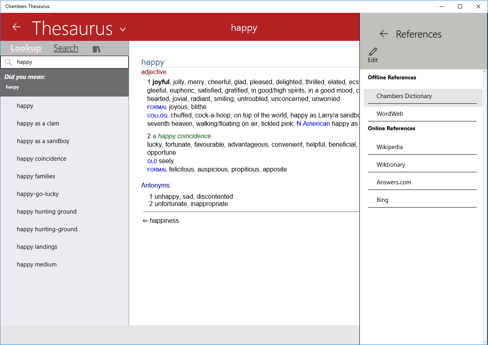The width and height of the screenshot is (488, 345).
Task: Switch to the Search tab
Action: click(66, 48)
